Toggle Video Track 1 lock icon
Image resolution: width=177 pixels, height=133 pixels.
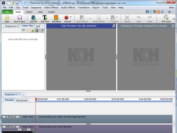17,117
